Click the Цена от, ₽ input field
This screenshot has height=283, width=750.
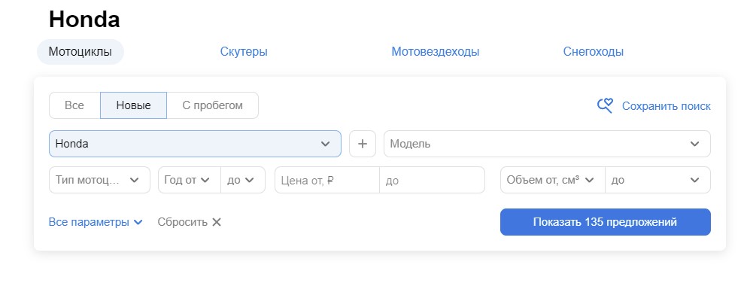327,180
